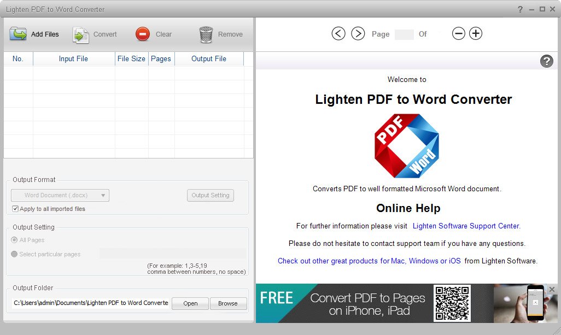Viewport: 561px width, 335px height.
Task: Click the red Clear icon
Action: click(143, 34)
